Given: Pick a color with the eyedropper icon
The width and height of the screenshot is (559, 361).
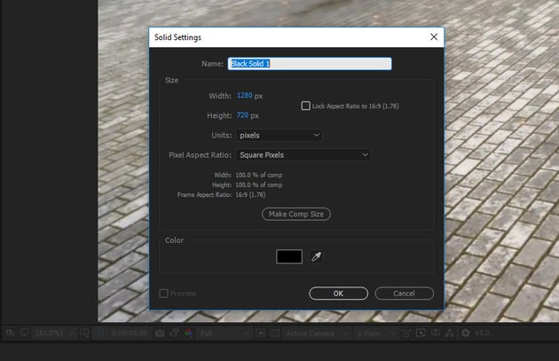Looking at the screenshot, I should click(x=316, y=256).
